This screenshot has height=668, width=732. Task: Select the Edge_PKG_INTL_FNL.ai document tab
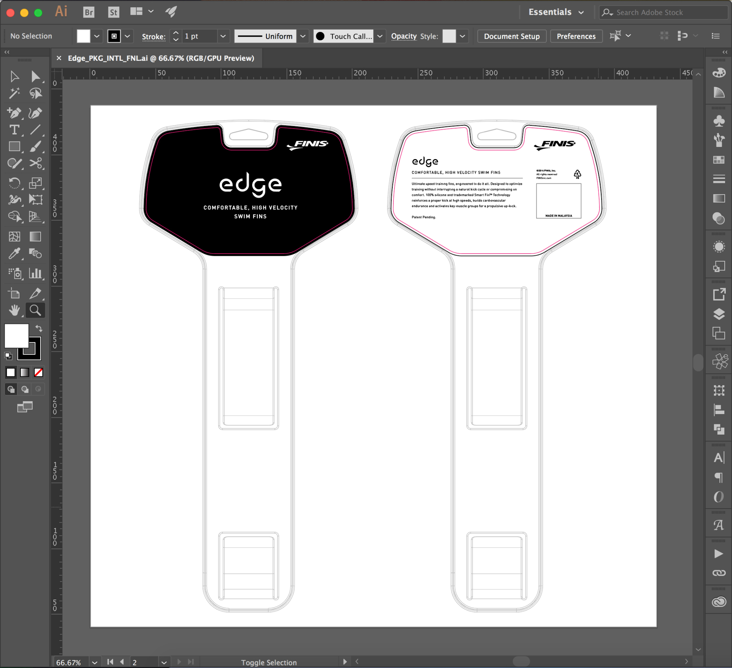(161, 58)
